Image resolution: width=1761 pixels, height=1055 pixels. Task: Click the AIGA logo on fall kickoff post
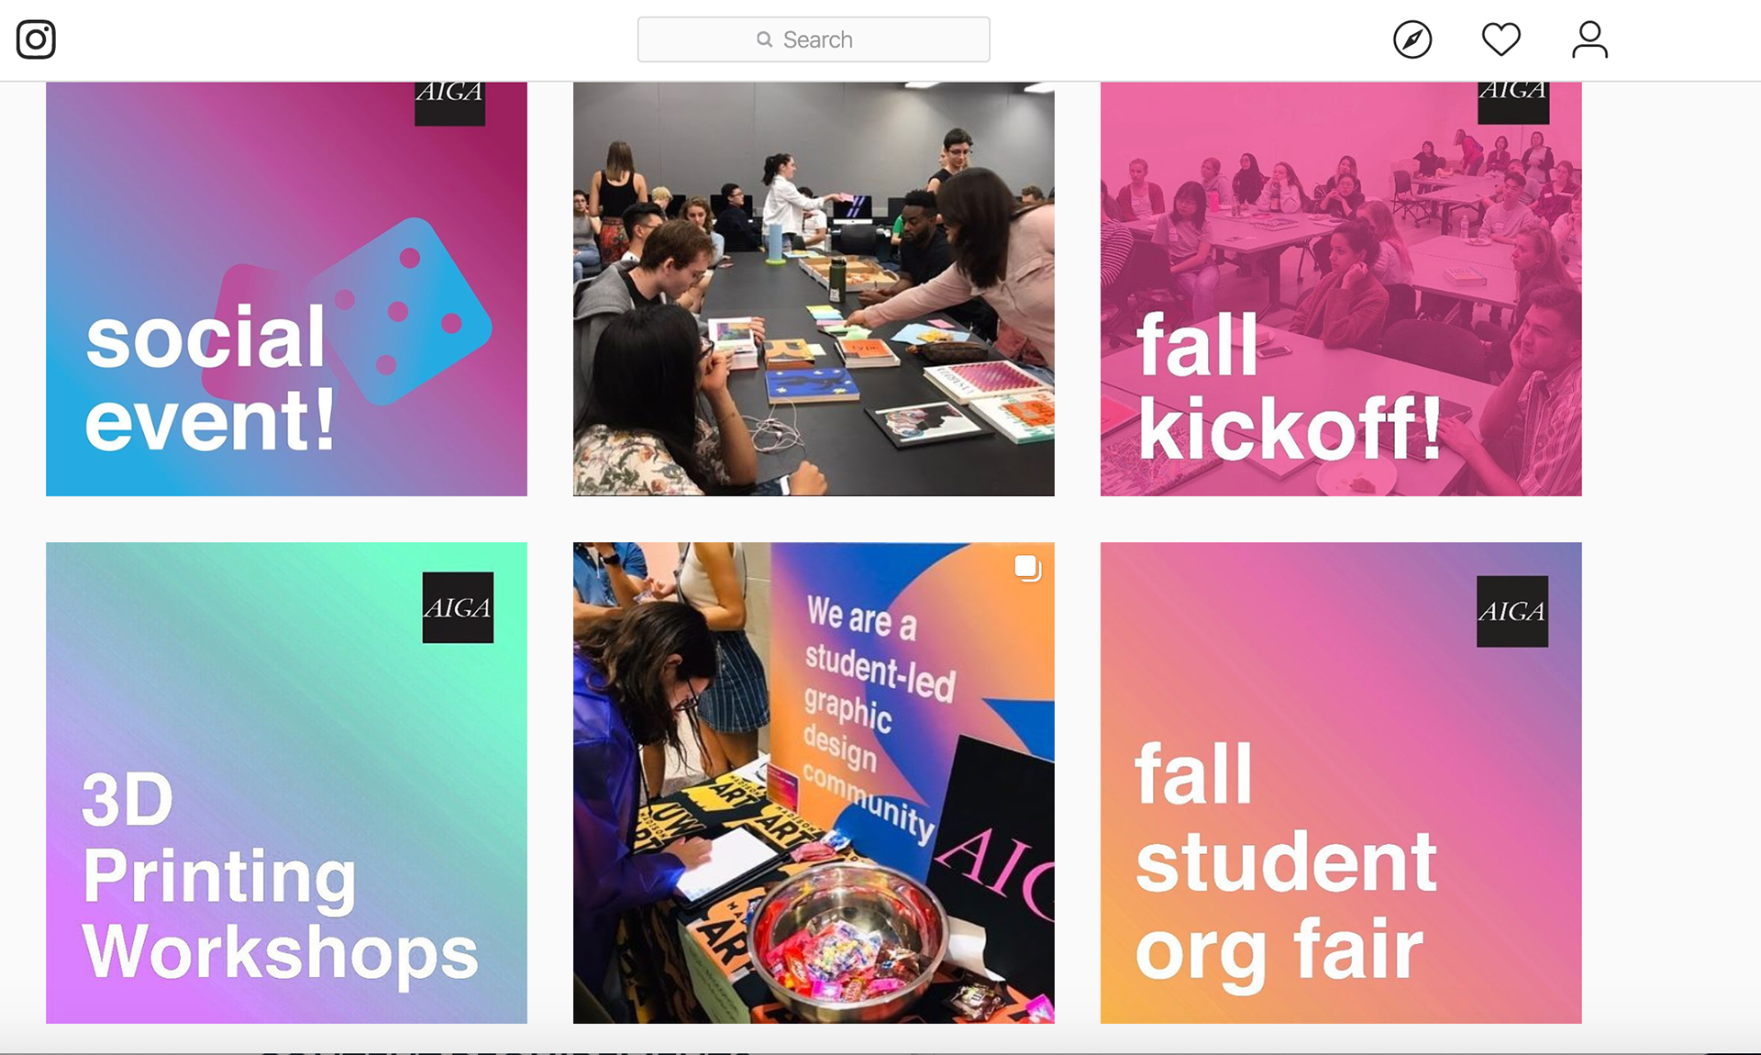coord(1513,103)
